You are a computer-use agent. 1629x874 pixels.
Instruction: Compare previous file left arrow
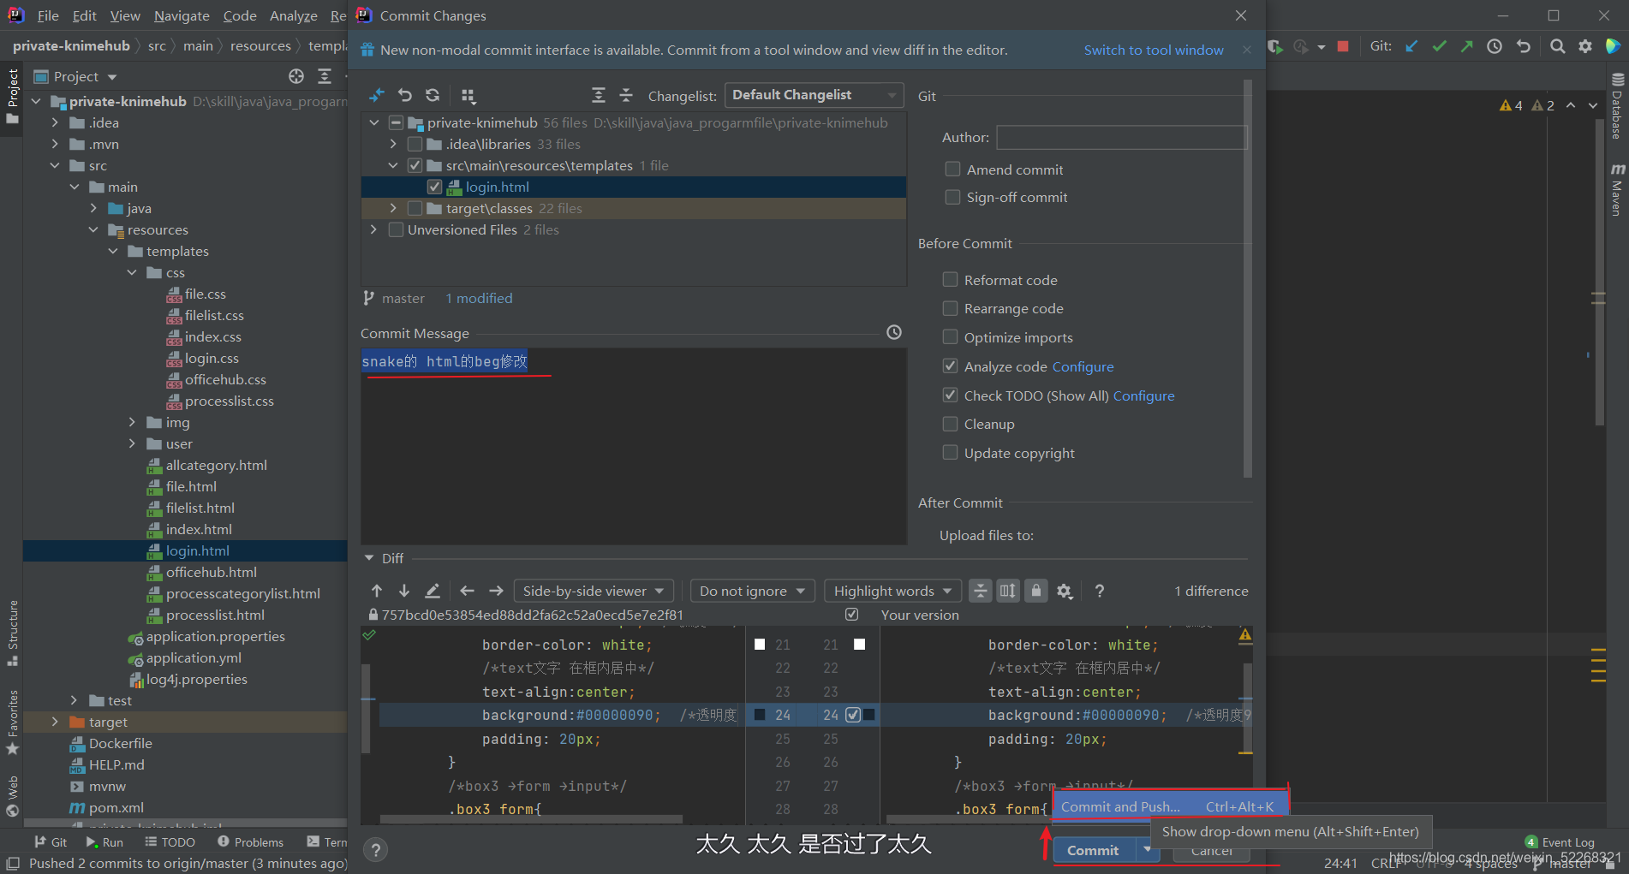pyautogui.click(x=467, y=591)
